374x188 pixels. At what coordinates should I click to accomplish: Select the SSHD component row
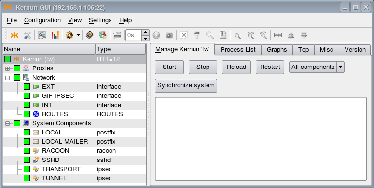click(74, 160)
